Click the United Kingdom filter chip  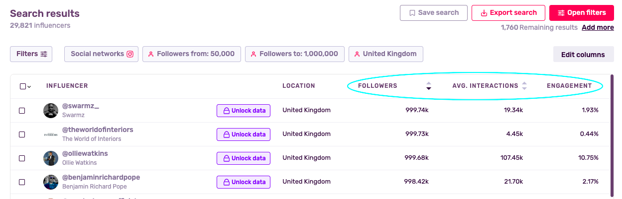click(x=385, y=54)
